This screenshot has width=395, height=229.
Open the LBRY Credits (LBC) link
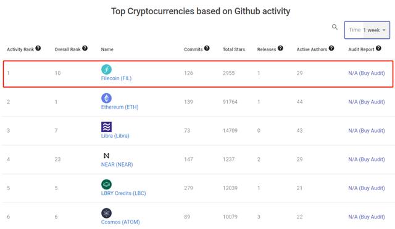123,193
